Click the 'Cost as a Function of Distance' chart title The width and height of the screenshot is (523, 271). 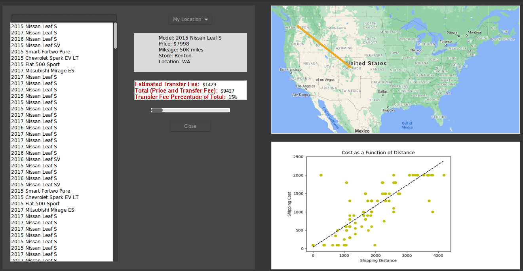(x=378, y=153)
